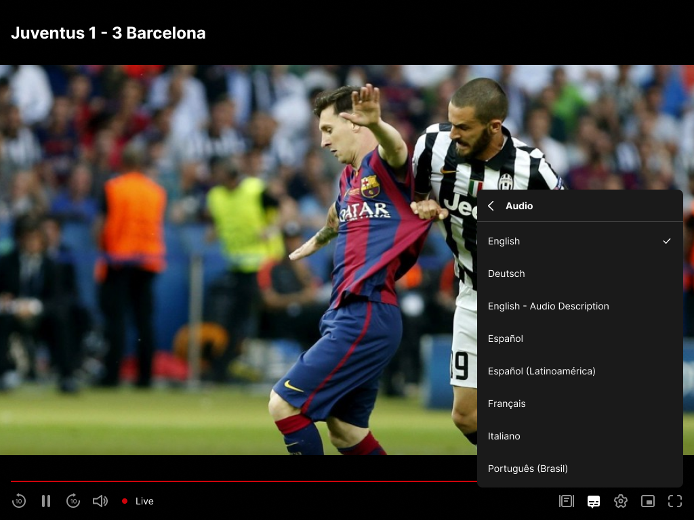Open the chapters panel icon
This screenshot has width=694, height=520.
pyautogui.click(x=567, y=501)
